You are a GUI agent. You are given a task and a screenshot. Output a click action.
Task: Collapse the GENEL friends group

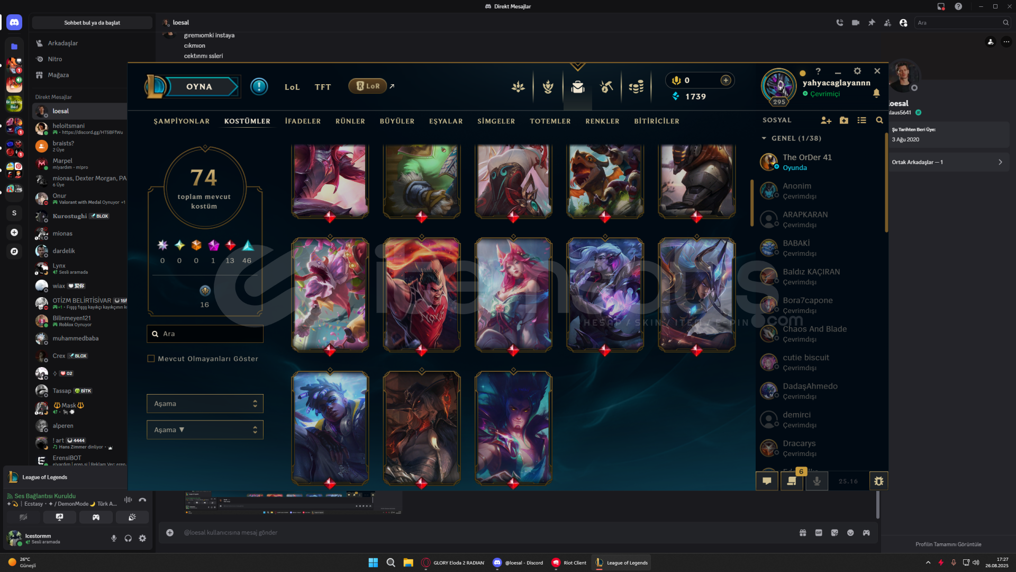[x=764, y=138]
